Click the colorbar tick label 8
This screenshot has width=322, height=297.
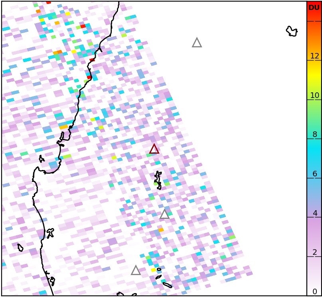(315, 135)
